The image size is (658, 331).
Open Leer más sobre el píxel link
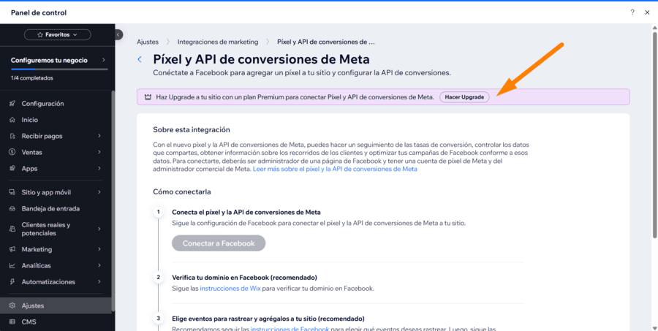(x=335, y=169)
